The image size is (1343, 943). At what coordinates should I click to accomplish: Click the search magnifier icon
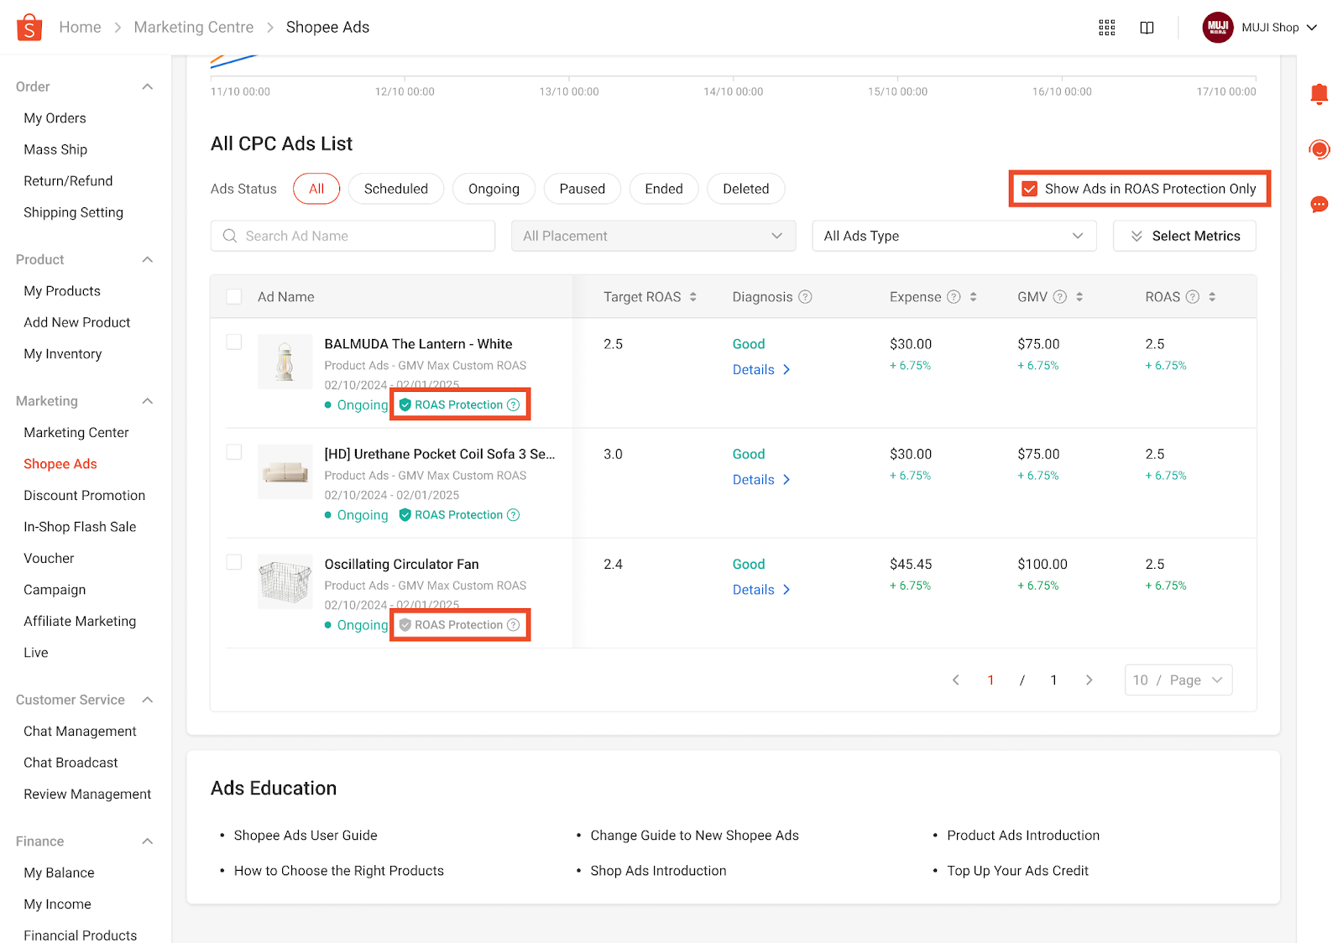click(x=230, y=237)
